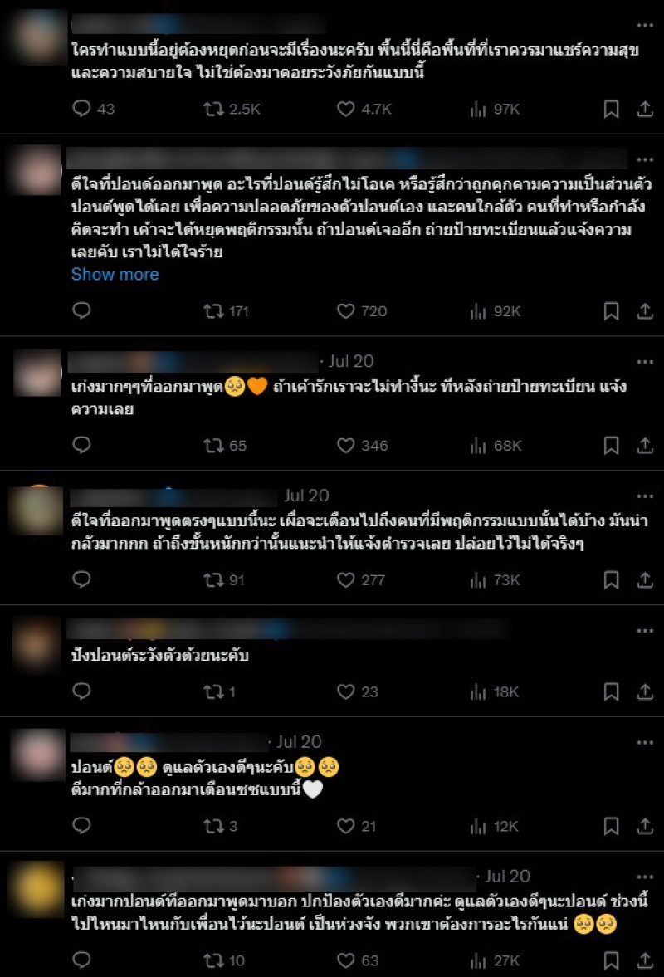This screenshot has width=664, height=977.
Task: Open the more menu on the tweet with 21 likes
Action: (x=645, y=743)
